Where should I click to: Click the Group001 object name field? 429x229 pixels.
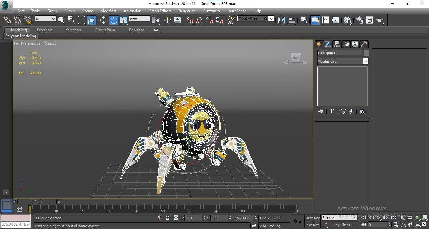point(340,53)
